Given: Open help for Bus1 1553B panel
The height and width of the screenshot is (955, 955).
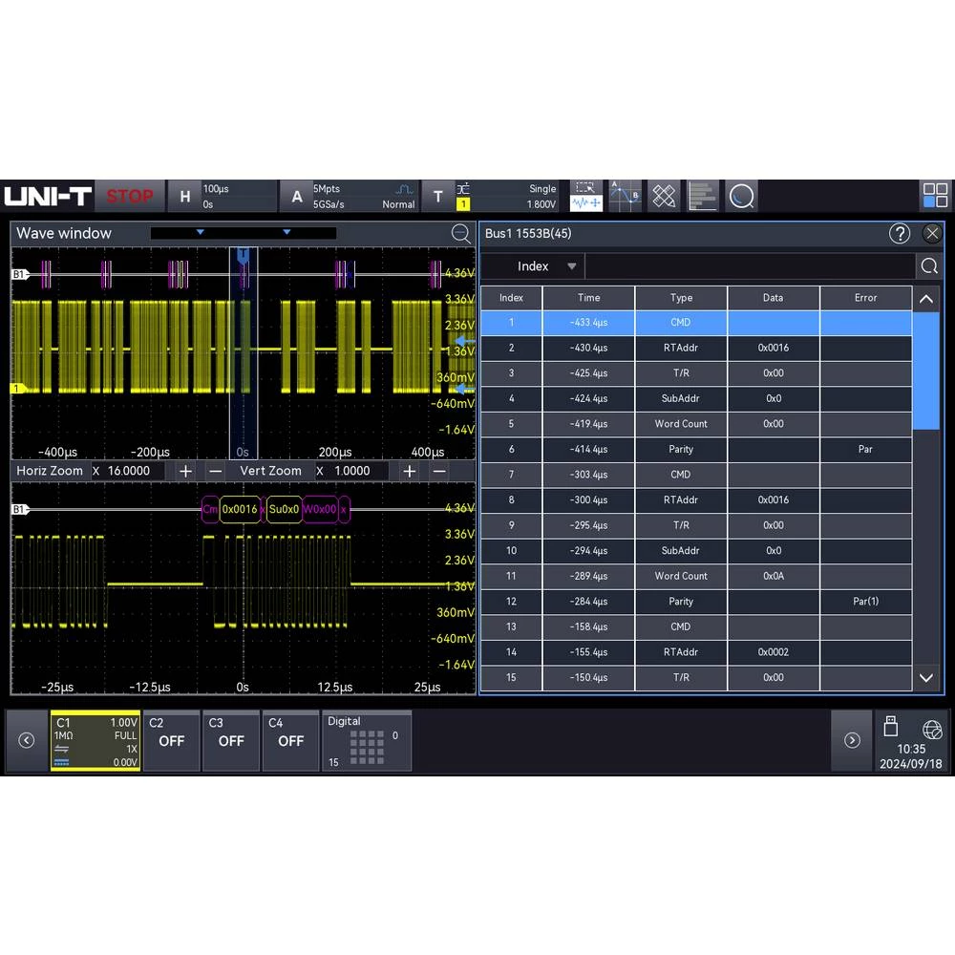Looking at the screenshot, I should point(900,233).
